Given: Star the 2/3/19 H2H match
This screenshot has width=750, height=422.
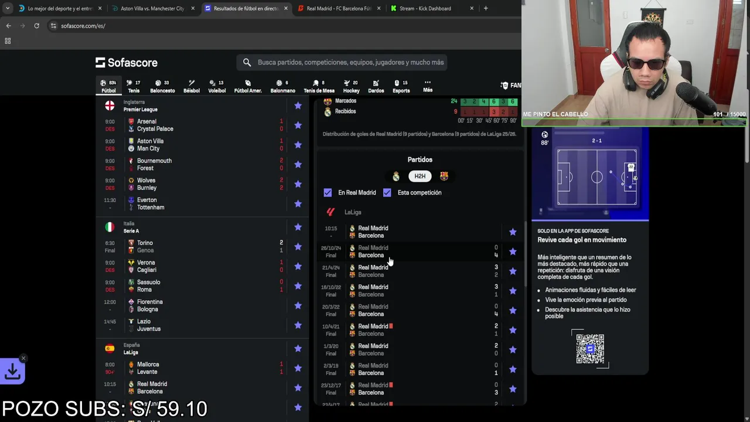Looking at the screenshot, I should click(x=513, y=369).
